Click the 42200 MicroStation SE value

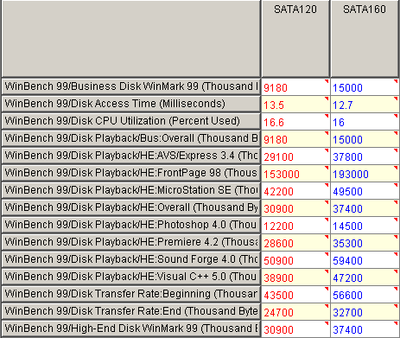click(x=295, y=190)
